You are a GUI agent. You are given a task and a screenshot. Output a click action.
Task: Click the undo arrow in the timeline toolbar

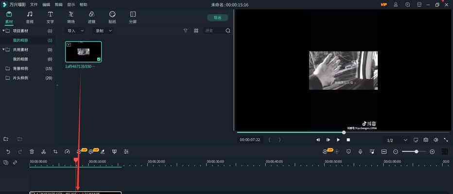click(8, 152)
